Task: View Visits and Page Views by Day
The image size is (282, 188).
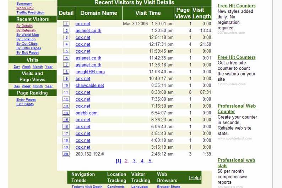Action: click(17, 86)
